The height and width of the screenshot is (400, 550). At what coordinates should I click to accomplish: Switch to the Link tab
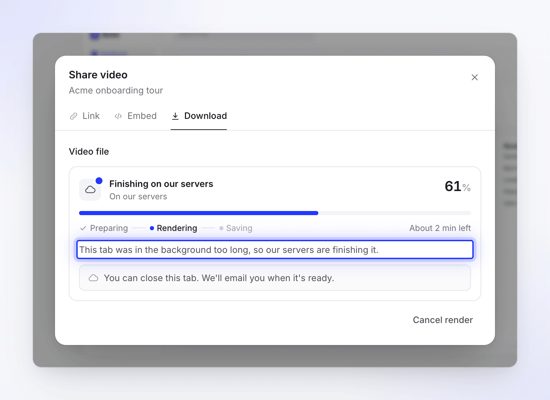pos(85,116)
